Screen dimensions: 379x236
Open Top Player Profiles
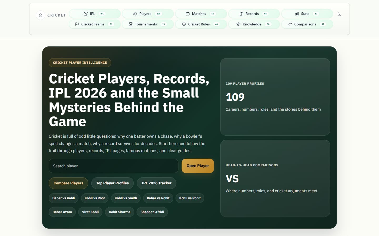click(x=112, y=183)
